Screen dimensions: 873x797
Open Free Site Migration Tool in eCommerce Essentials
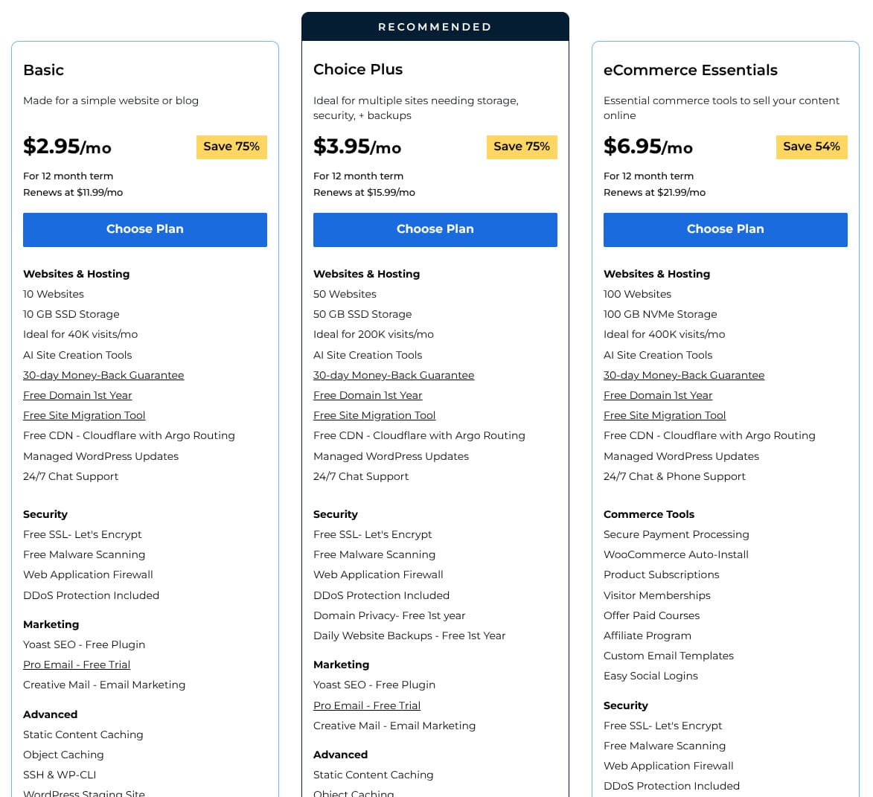coord(665,415)
